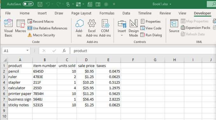Open Excel Add-ins dialog
The height and width of the screenshot is (120, 216).
point(92,28)
